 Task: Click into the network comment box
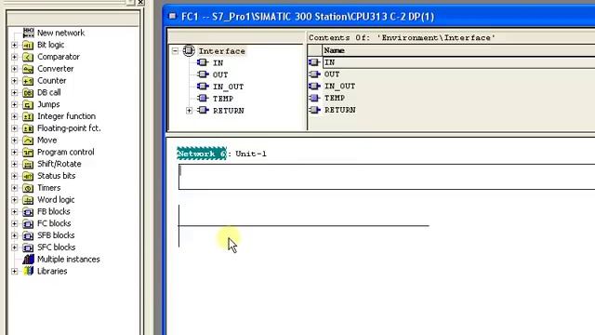pyautogui.click(x=387, y=177)
